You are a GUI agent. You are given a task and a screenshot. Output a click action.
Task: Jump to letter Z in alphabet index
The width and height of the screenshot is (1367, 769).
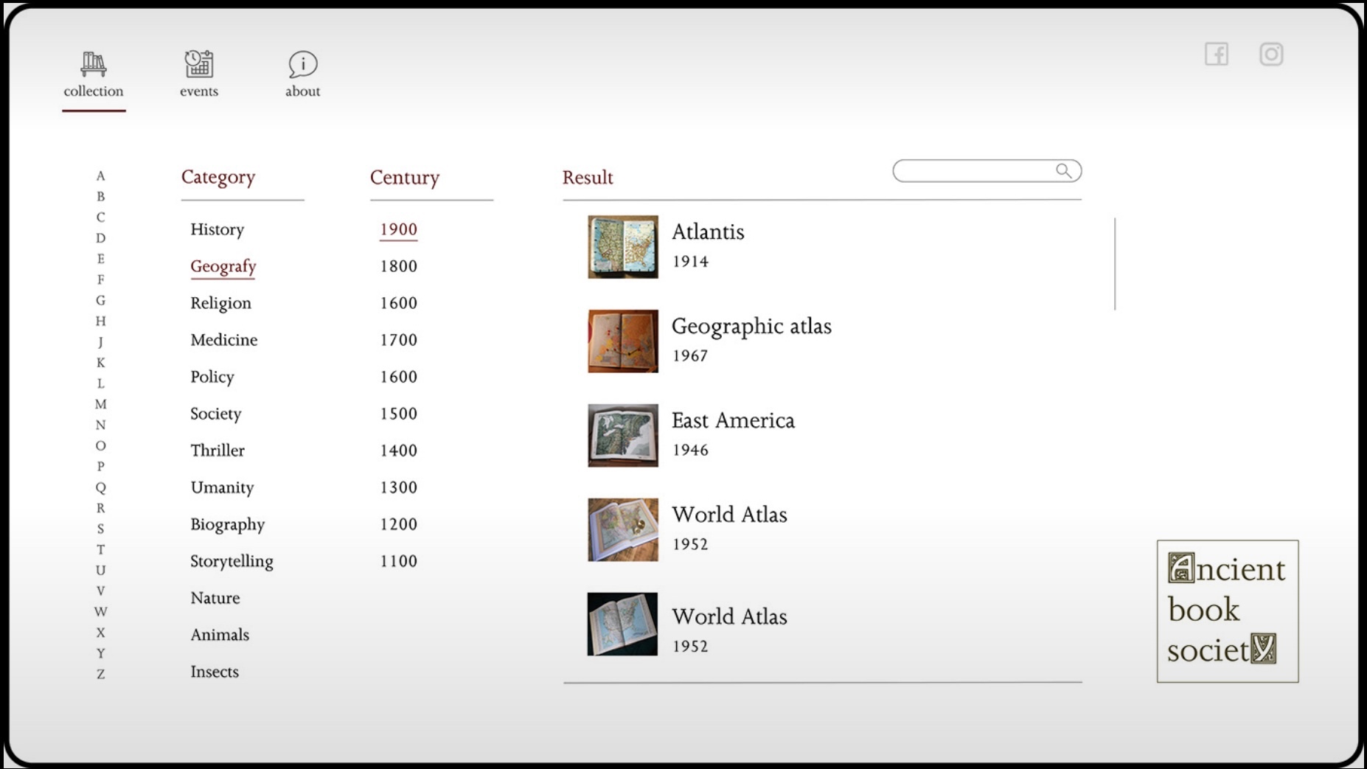(101, 674)
